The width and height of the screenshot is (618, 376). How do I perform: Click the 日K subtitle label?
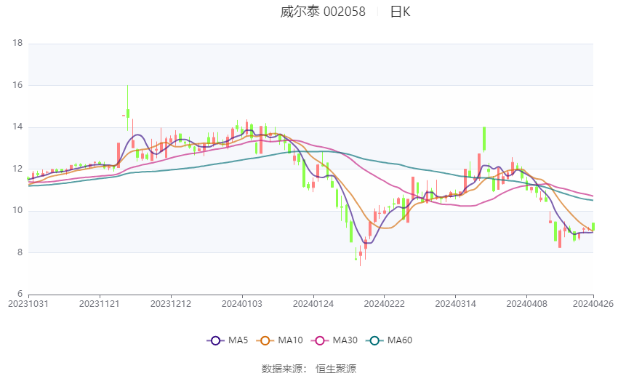click(400, 12)
